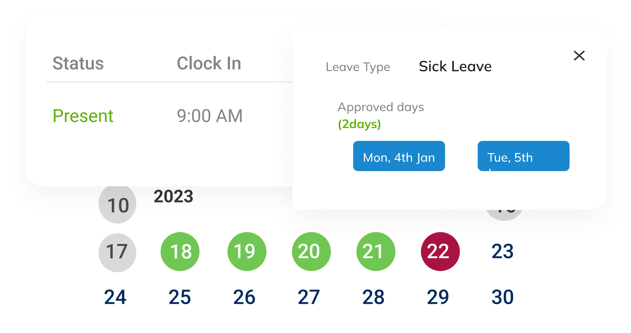The height and width of the screenshot is (333, 631).
Task: Click the Clock In column header
Action: [209, 64]
